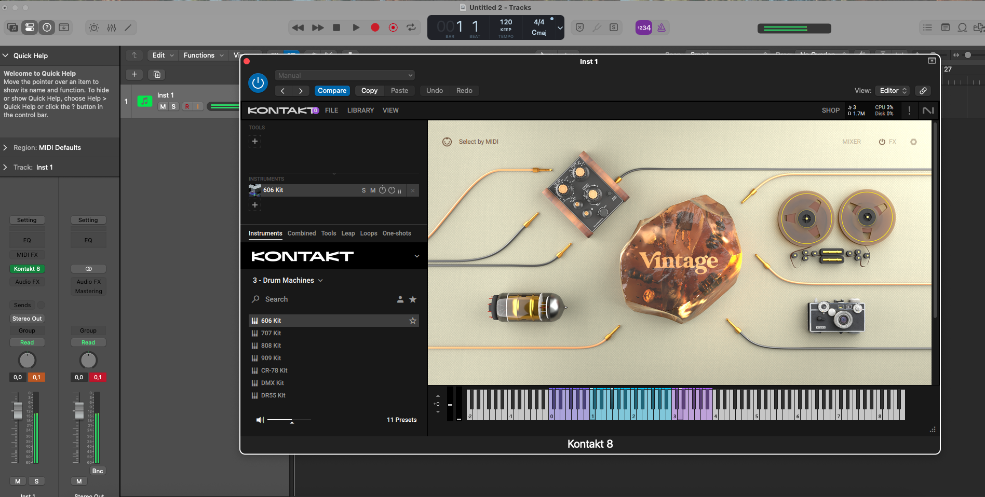This screenshot has width=985, height=497.
Task: Open the Editors pencil button
Action: click(x=128, y=27)
